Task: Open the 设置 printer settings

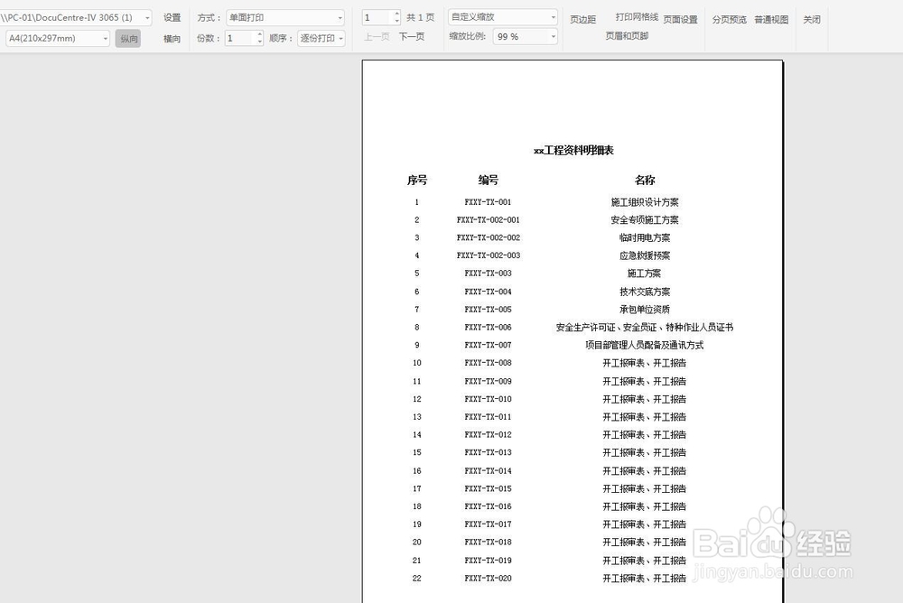Action: 172,16
